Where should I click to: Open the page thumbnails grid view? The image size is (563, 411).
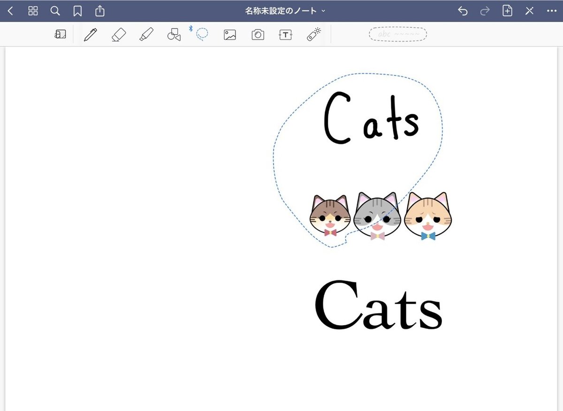[x=33, y=11]
